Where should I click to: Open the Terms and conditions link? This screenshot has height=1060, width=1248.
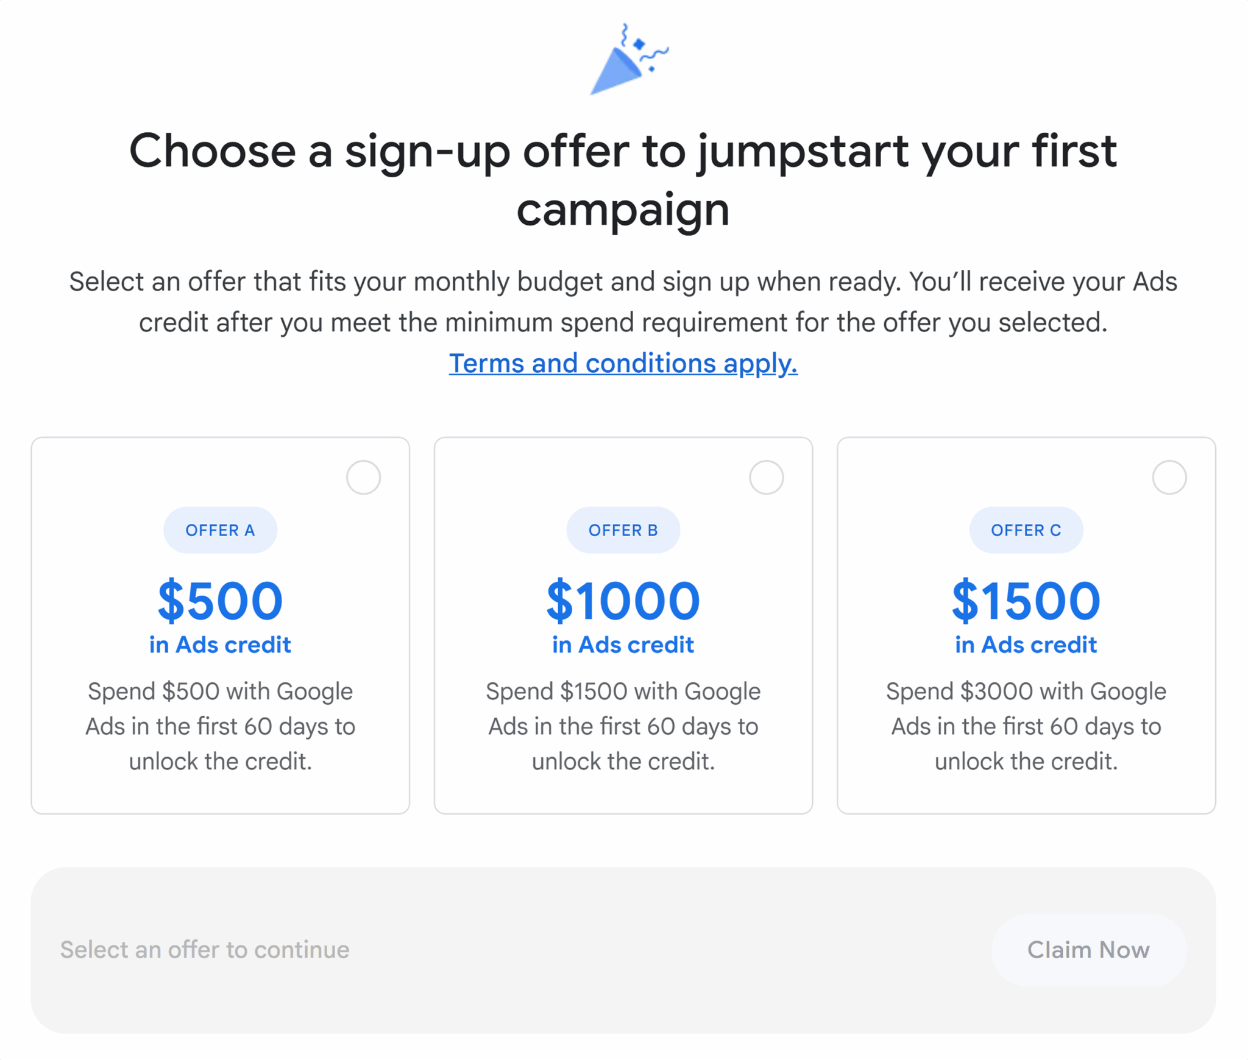point(623,364)
